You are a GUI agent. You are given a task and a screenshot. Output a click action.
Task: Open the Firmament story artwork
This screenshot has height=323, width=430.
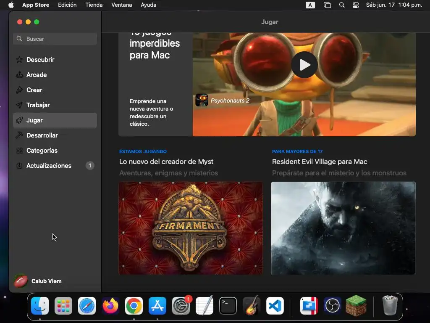[x=191, y=228]
